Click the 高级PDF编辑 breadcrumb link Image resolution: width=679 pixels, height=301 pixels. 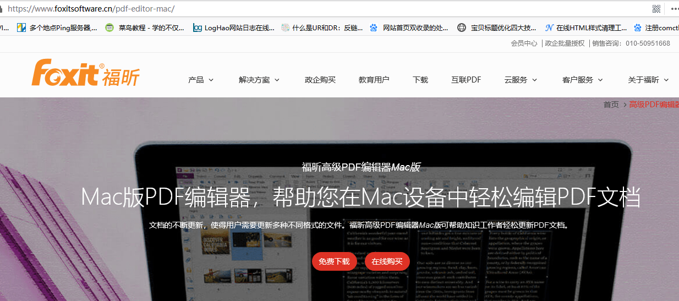[654, 105]
